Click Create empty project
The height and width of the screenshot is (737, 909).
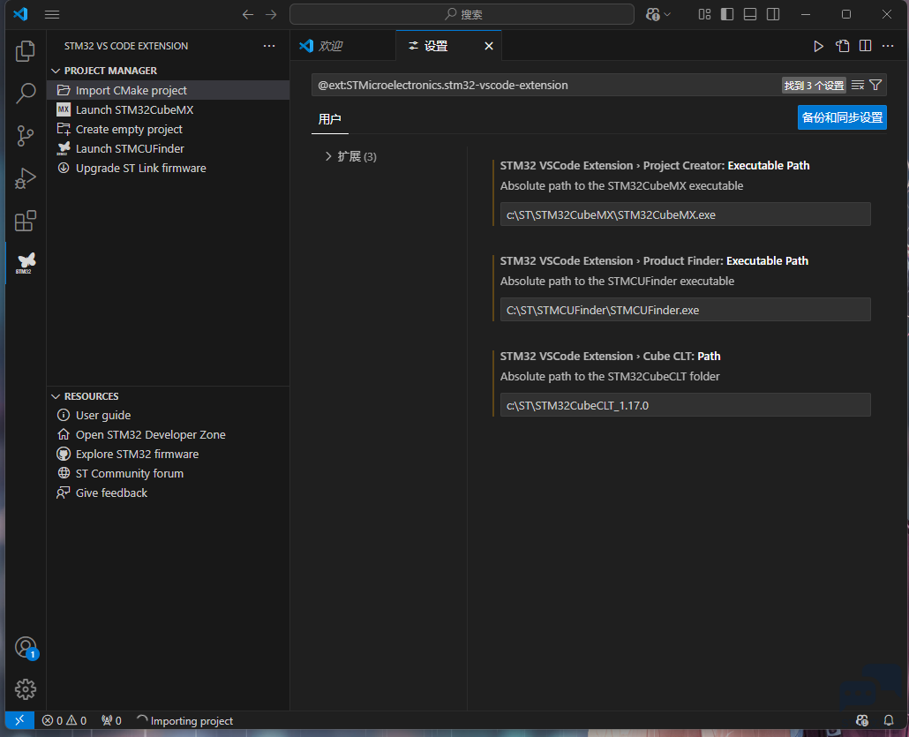(168, 130)
